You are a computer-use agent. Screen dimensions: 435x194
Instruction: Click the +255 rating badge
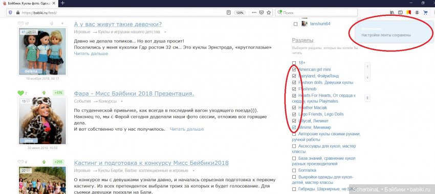58,162
